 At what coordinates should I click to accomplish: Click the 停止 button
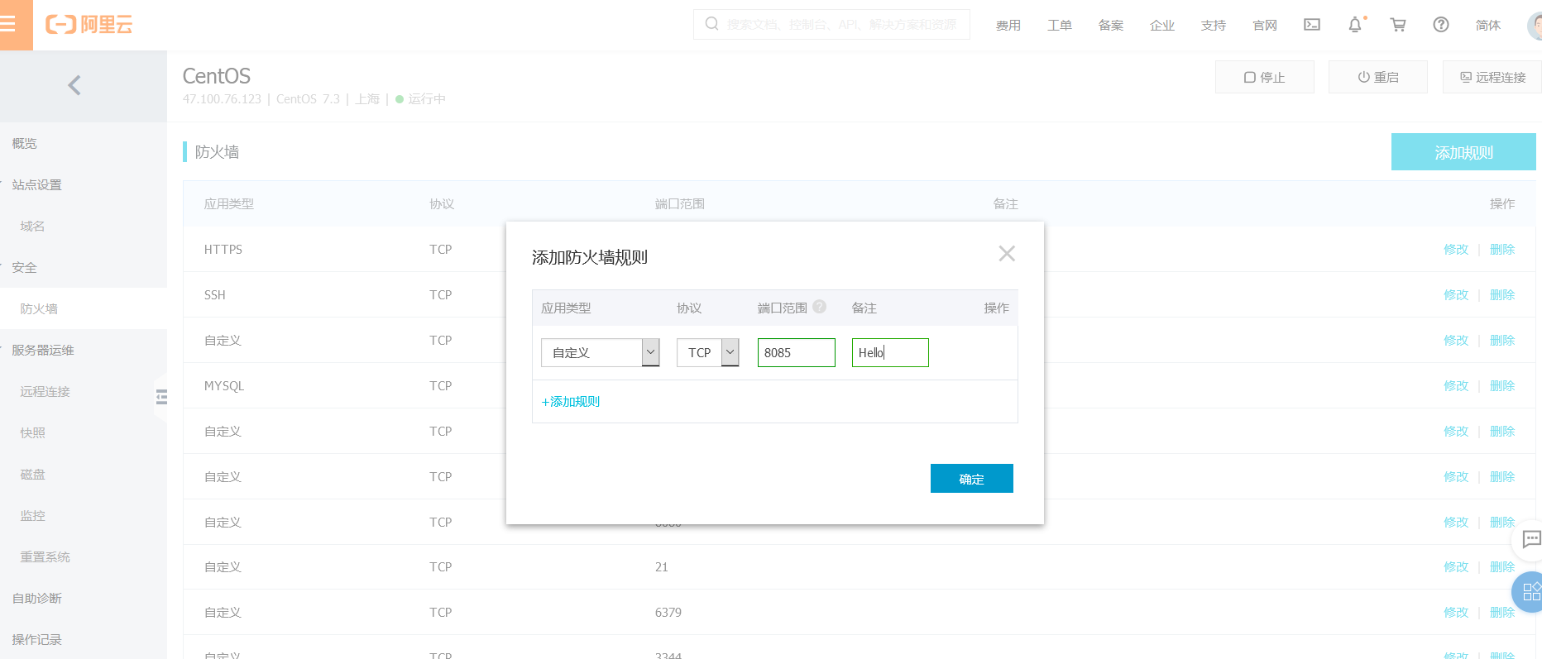[x=1264, y=77]
